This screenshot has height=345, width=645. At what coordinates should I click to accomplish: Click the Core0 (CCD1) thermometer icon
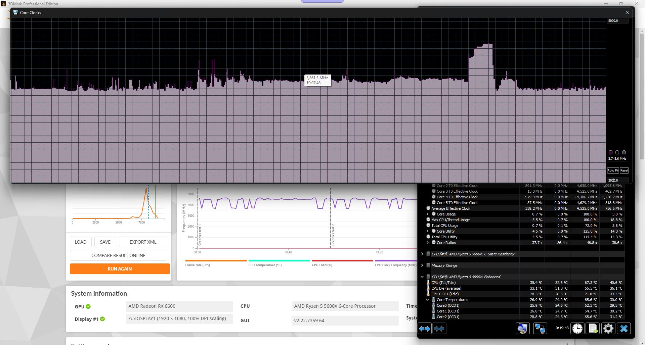pos(434,305)
